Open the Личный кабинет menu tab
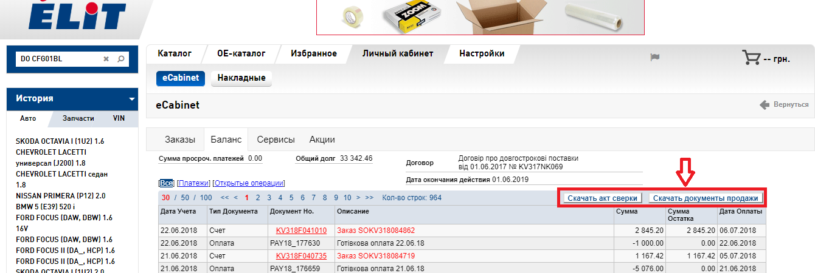Viewport: 815px width, 273px height. click(x=398, y=53)
